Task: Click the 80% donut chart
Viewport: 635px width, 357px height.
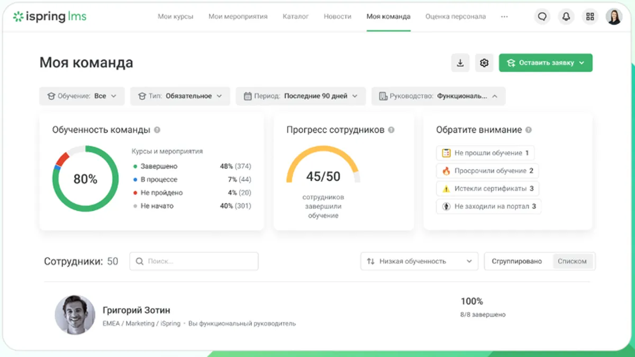Action: point(85,179)
